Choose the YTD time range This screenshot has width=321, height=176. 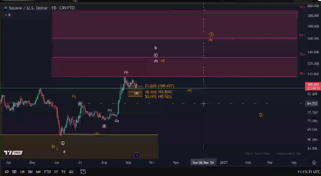coord(47,172)
